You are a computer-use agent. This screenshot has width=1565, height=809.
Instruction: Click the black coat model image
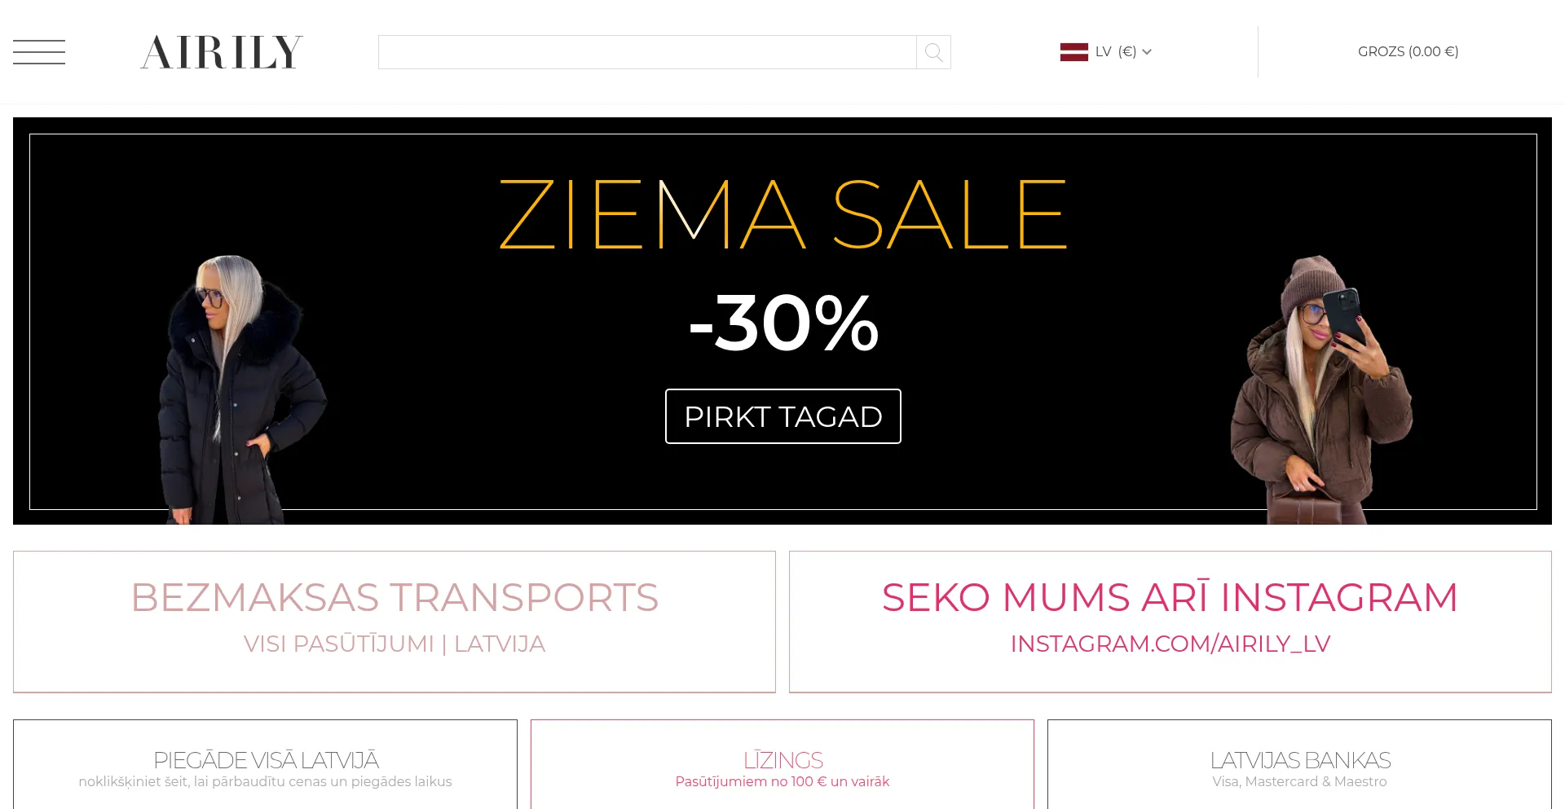236,391
